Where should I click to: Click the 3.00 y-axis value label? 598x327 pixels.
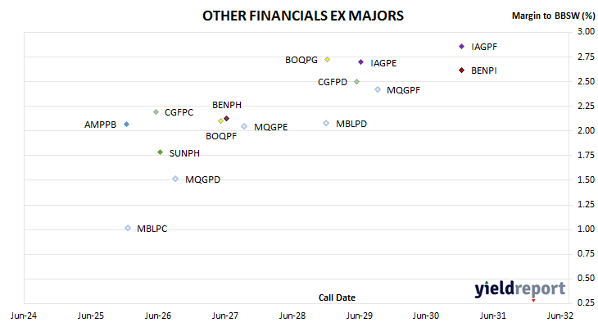[x=586, y=31]
